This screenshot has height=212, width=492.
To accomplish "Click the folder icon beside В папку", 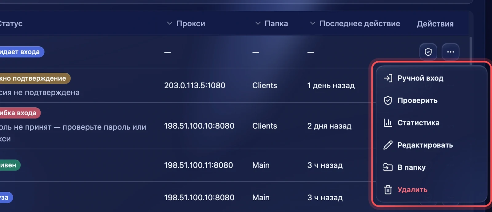I will click(x=388, y=167).
